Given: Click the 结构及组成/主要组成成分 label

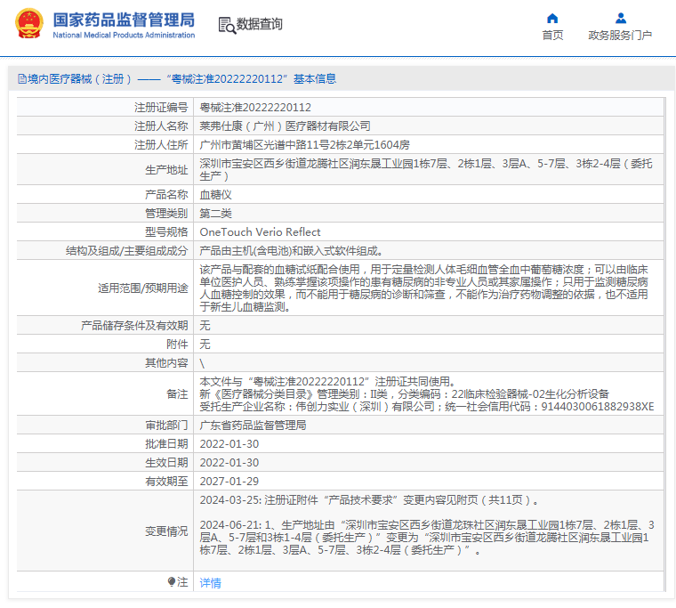Looking at the screenshot, I should 126,251.
